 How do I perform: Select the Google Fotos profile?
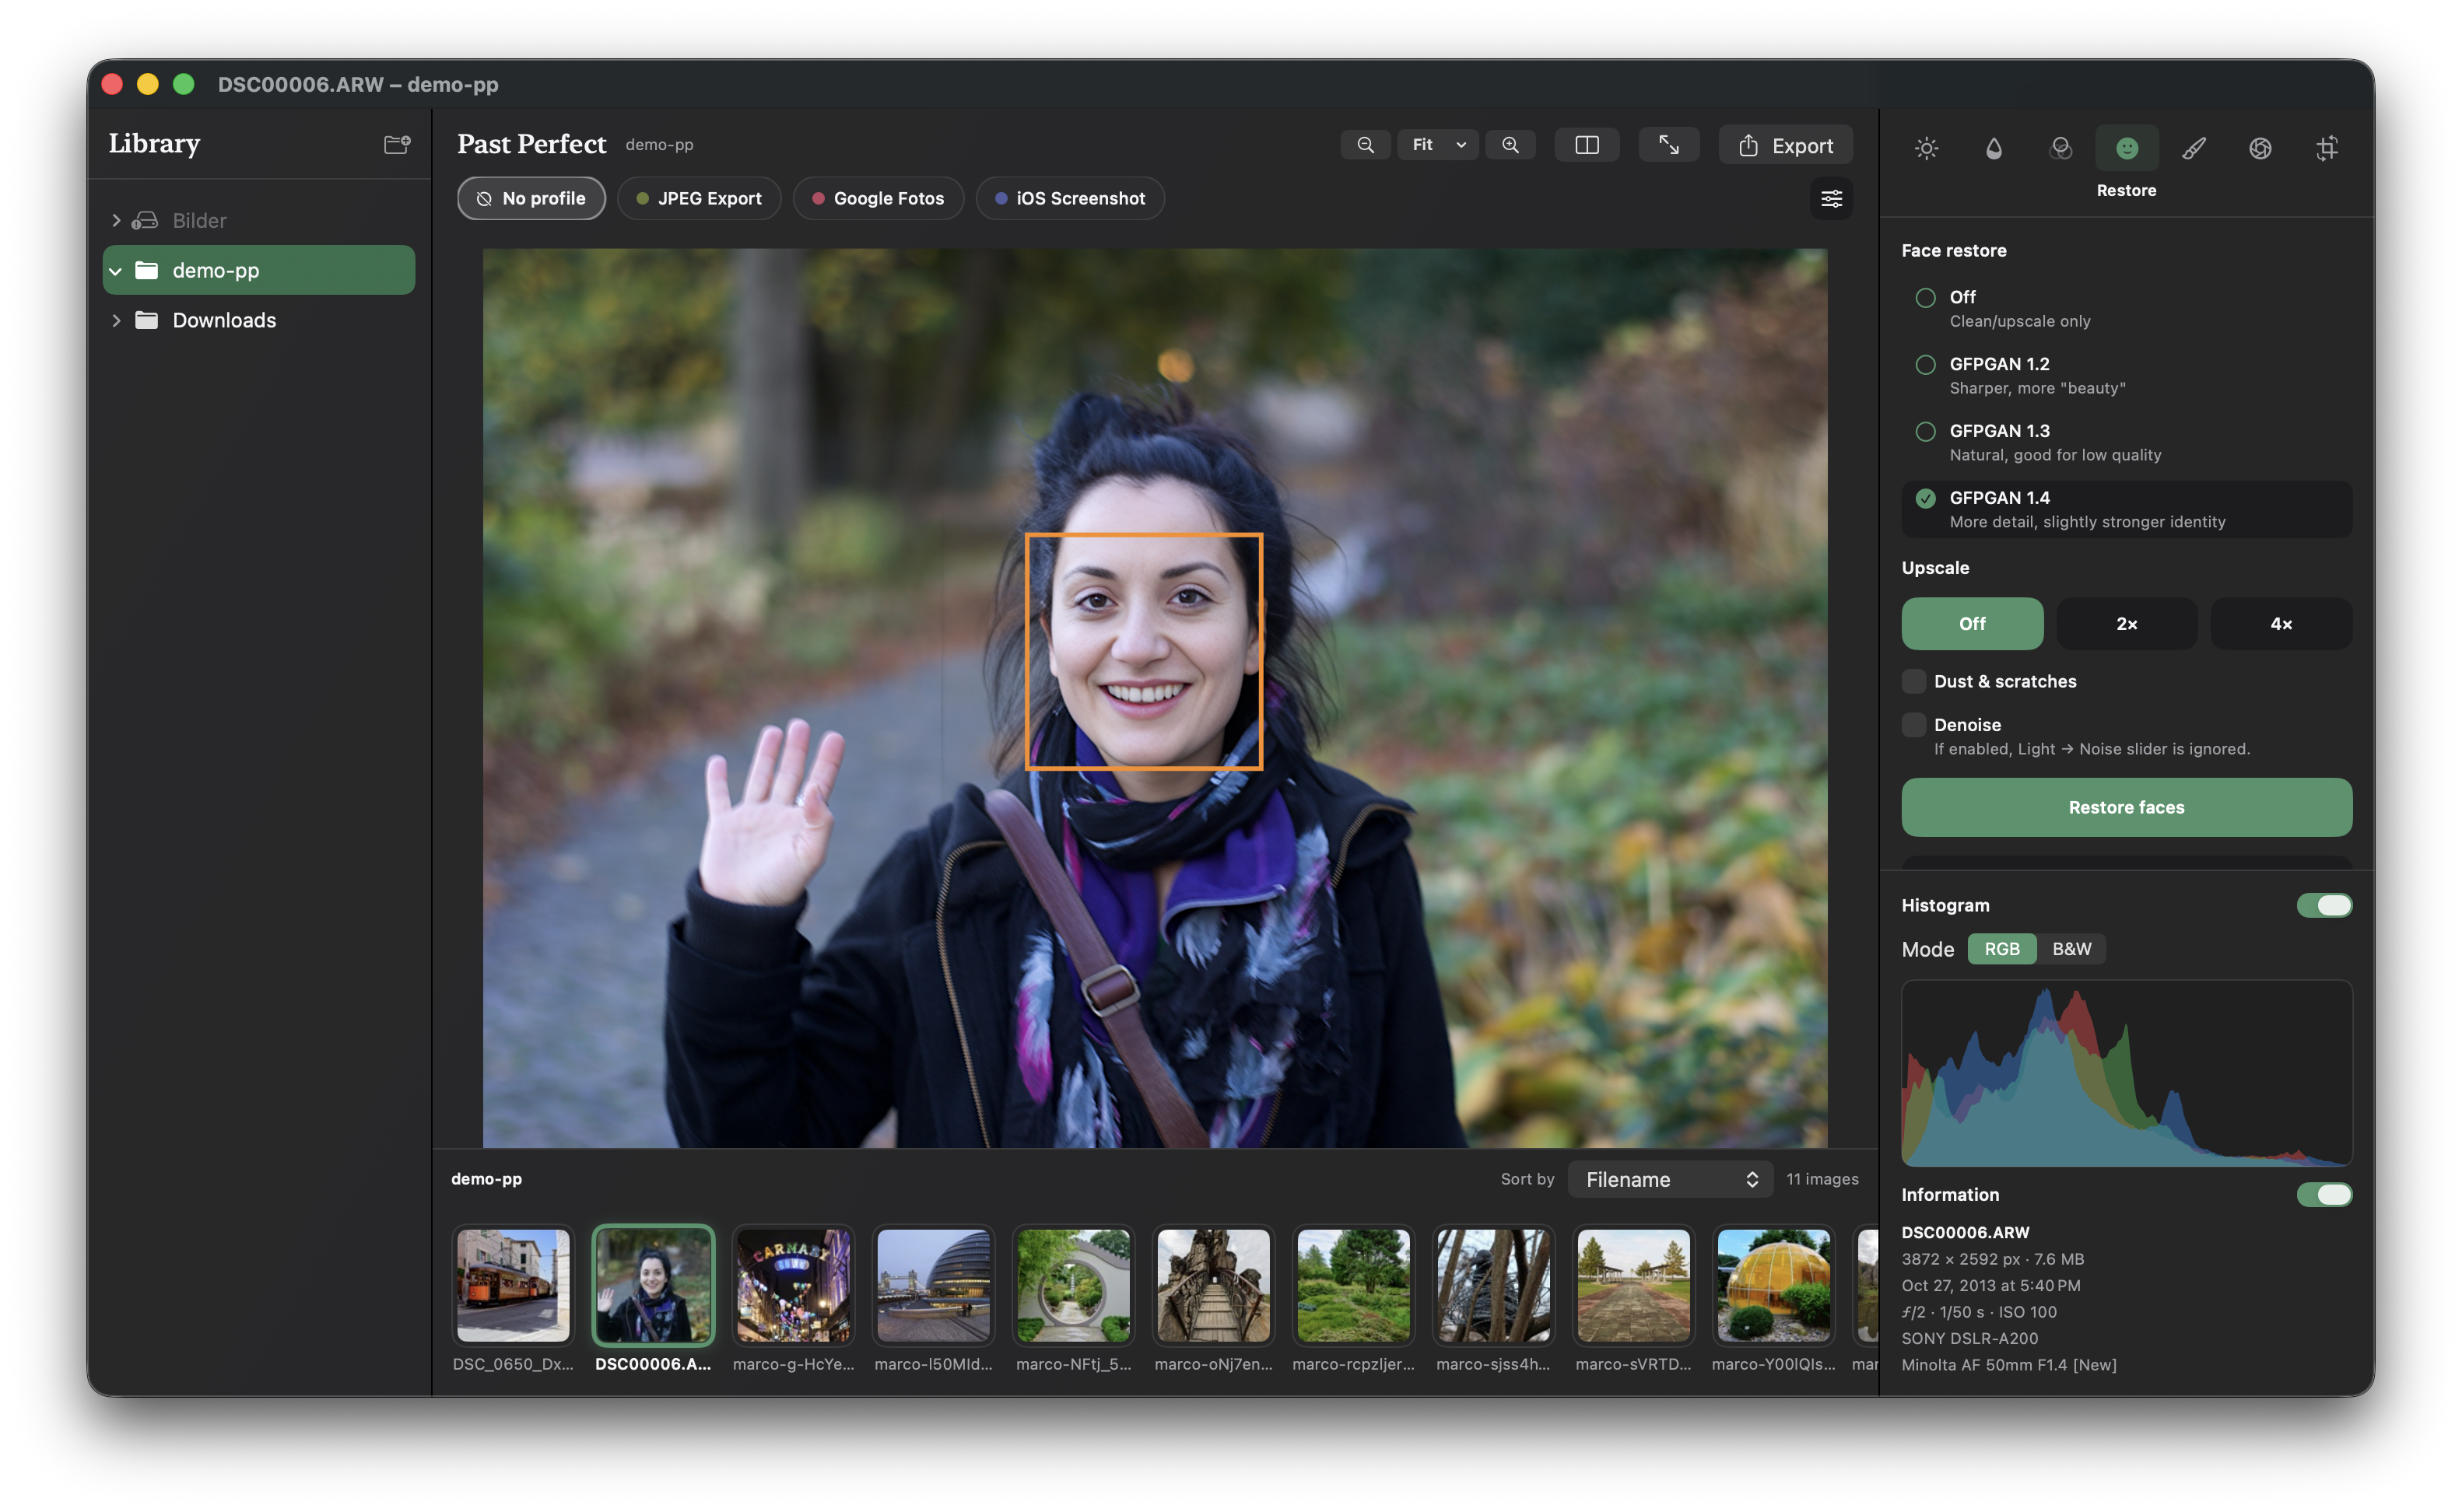878,198
